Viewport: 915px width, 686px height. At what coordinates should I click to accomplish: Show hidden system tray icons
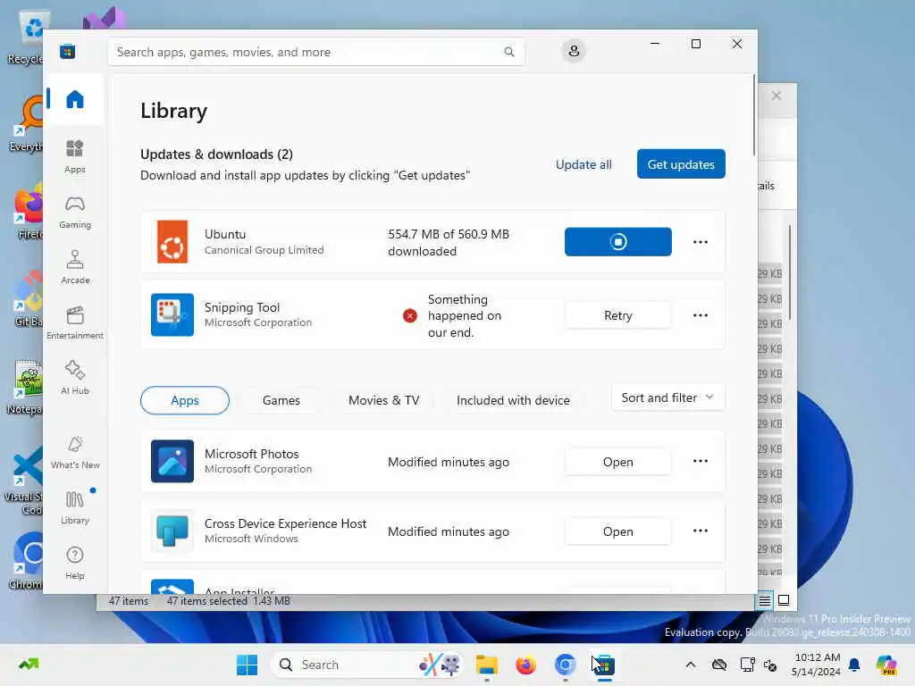coord(691,665)
